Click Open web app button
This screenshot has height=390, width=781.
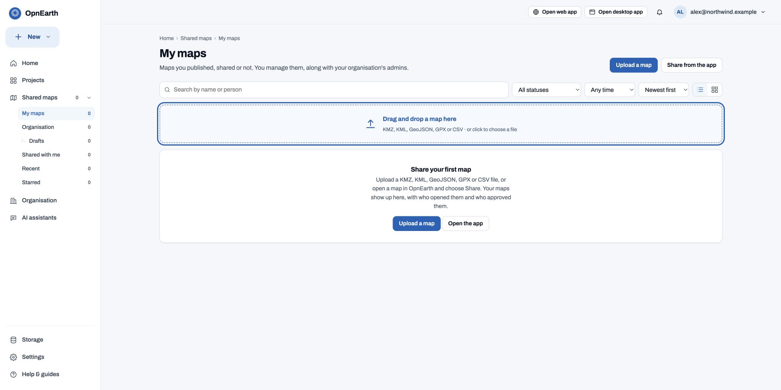(555, 12)
